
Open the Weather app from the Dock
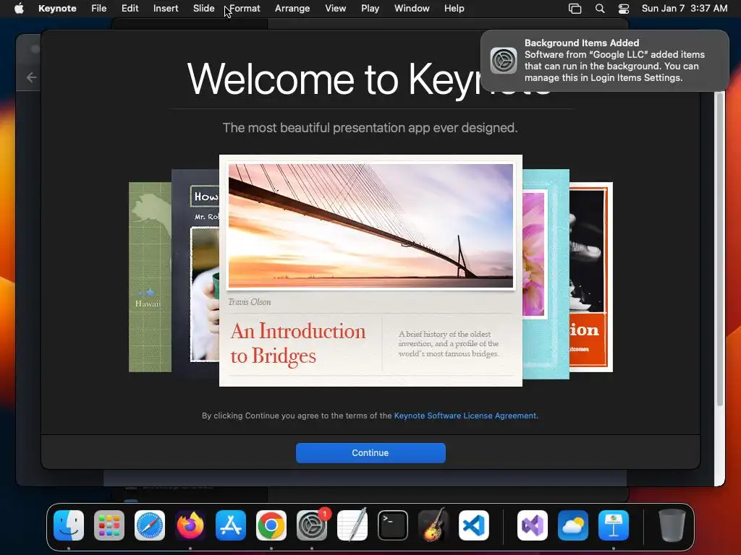click(x=573, y=525)
